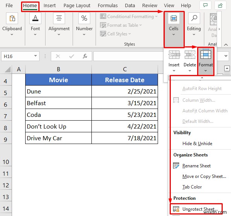The height and width of the screenshot is (216, 231).
Task: Select the cell containing Dune
Action: 58,91
